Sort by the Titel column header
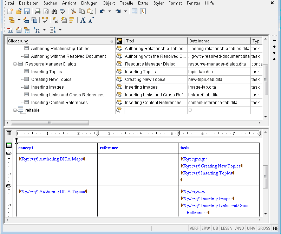 (x=156, y=41)
